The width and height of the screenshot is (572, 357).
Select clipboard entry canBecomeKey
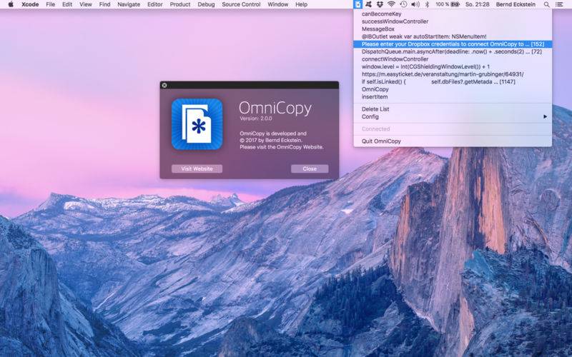pos(453,14)
